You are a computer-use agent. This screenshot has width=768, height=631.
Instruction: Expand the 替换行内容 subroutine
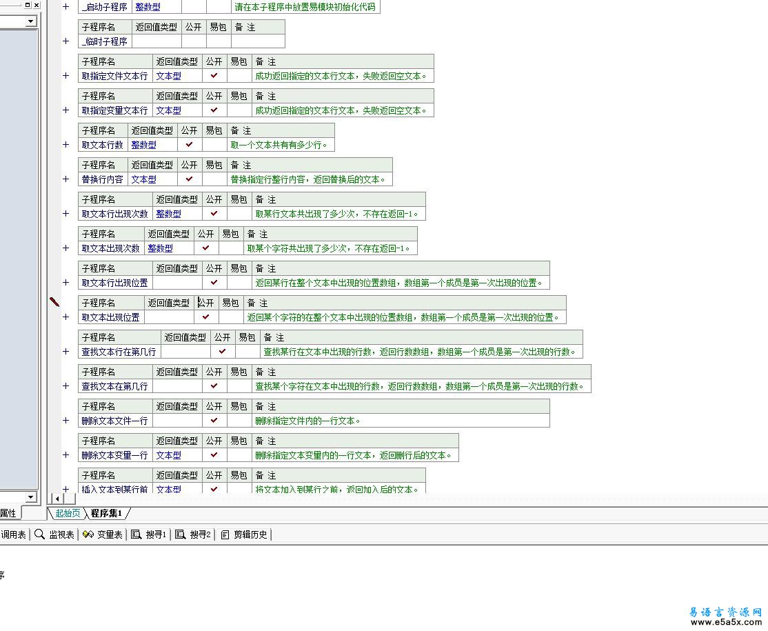[x=65, y=179]
